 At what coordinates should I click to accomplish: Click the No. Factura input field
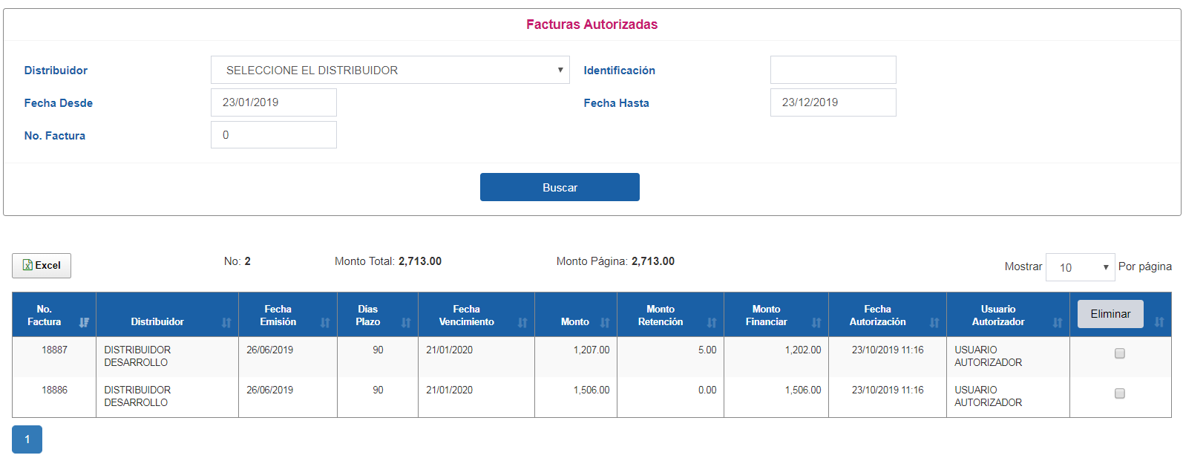(x=274, y=135)
